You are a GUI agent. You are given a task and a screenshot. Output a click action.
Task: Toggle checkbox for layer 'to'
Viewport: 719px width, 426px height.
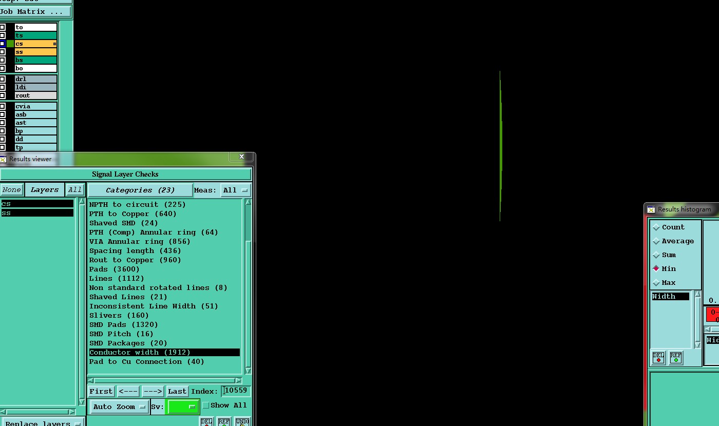pyautogui.click(x=3, y=27)
